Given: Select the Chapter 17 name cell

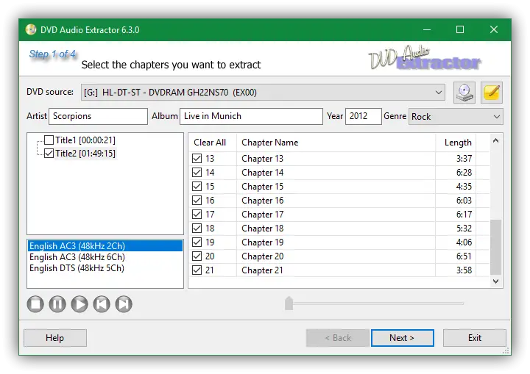Looking at the screenshot, I should 336,215.
